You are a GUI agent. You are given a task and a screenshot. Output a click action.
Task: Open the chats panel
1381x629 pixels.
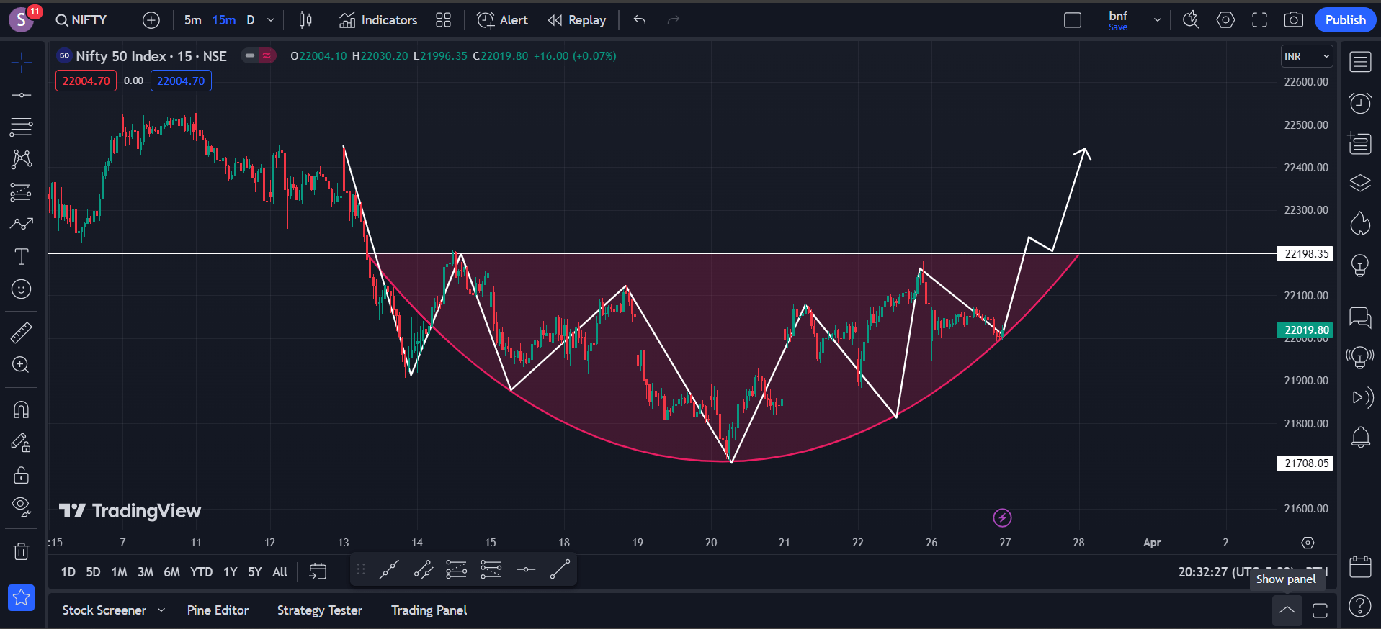(1360, 317)
